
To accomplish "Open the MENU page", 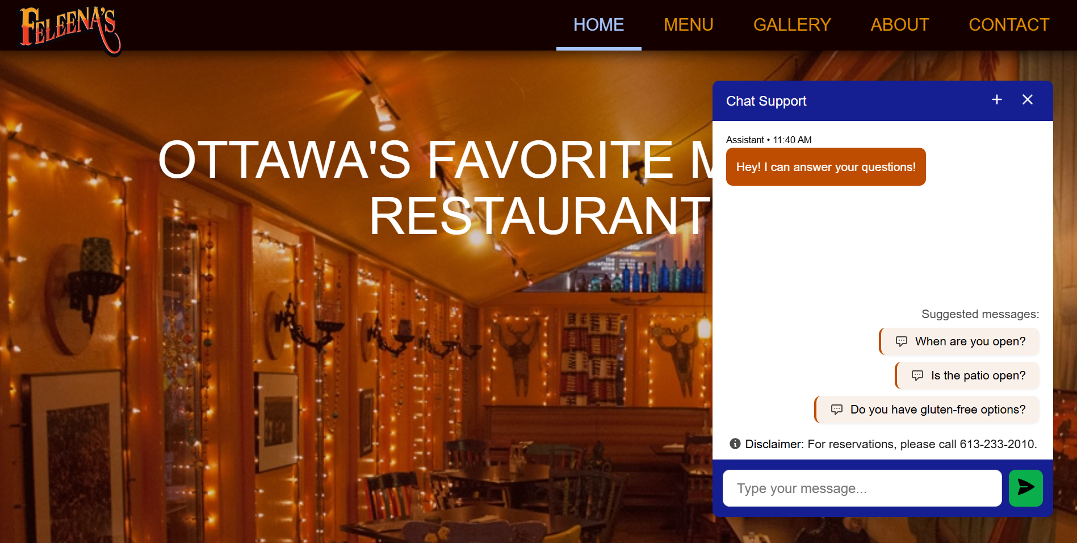I will tap(688, 25).
